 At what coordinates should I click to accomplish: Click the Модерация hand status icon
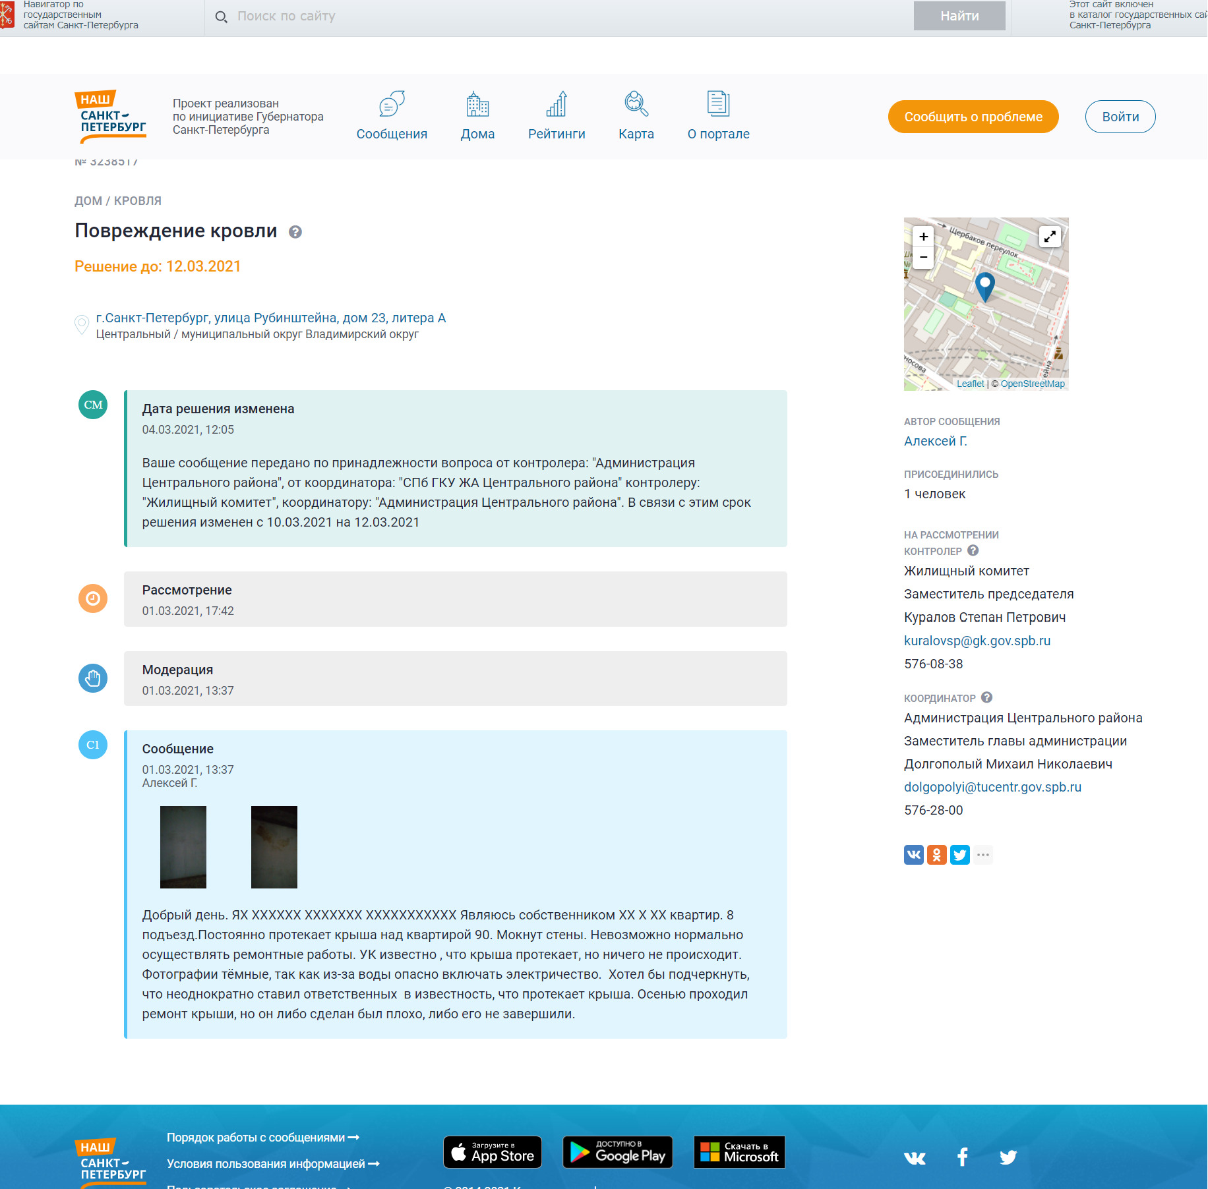93,678
